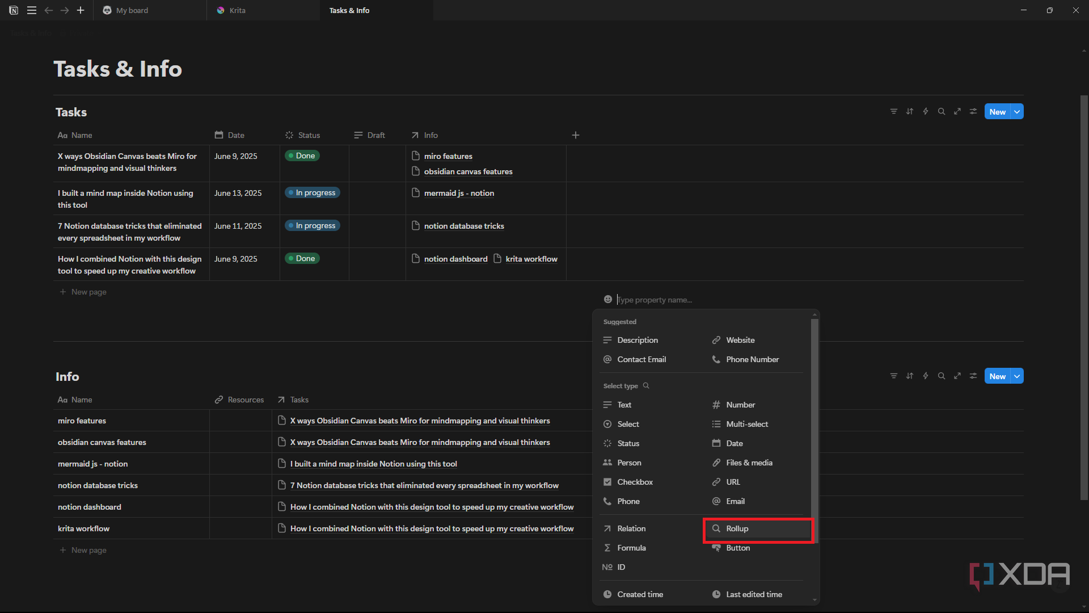Choose Rollup property type
The width and height of the screenshot is (1089, 613).
[x=758, y=529]
